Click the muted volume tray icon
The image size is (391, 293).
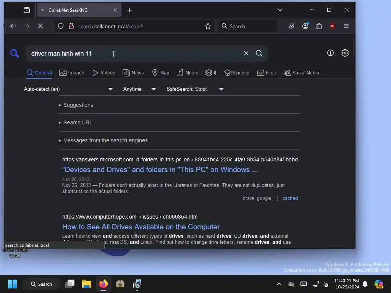[325, 284]
